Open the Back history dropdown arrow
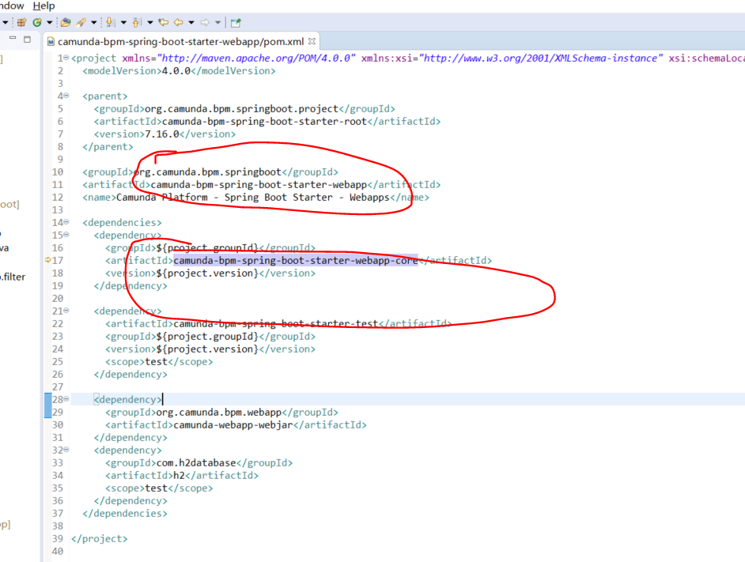 [x=190, y=21]
